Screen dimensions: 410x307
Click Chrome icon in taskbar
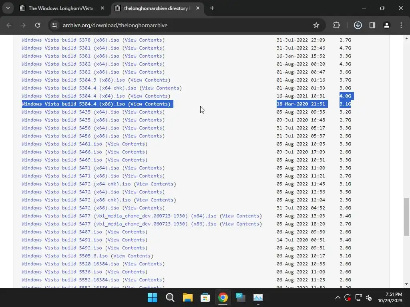click(223, 297)
